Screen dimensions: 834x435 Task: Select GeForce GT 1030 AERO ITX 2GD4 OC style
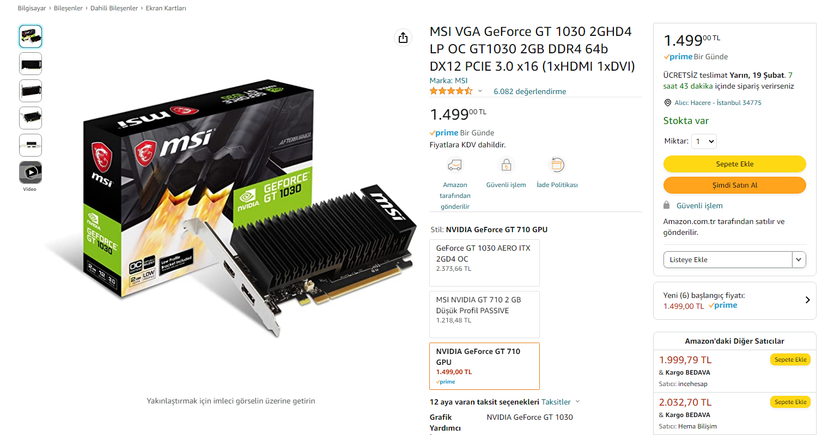[x=484, y=263]
